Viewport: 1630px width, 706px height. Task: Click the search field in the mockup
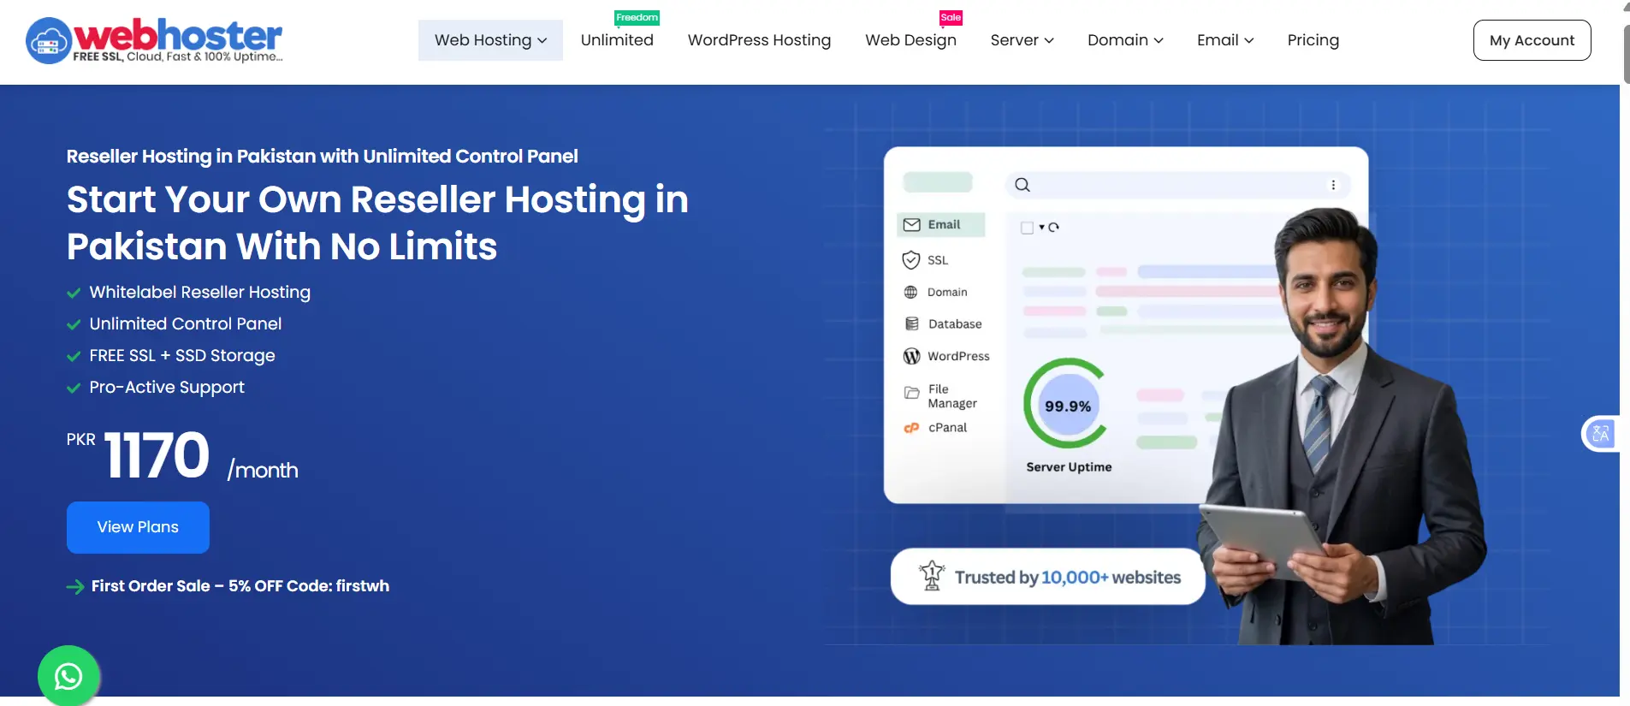[x=1177, y=185]
